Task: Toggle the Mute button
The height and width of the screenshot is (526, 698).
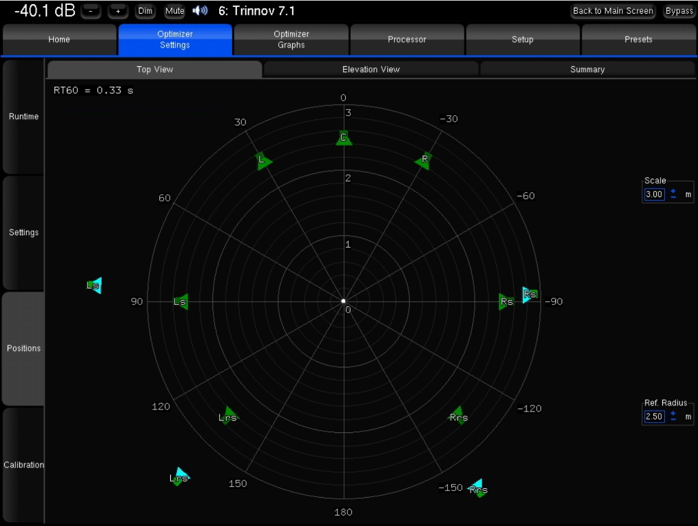Action: coord(175,11)
